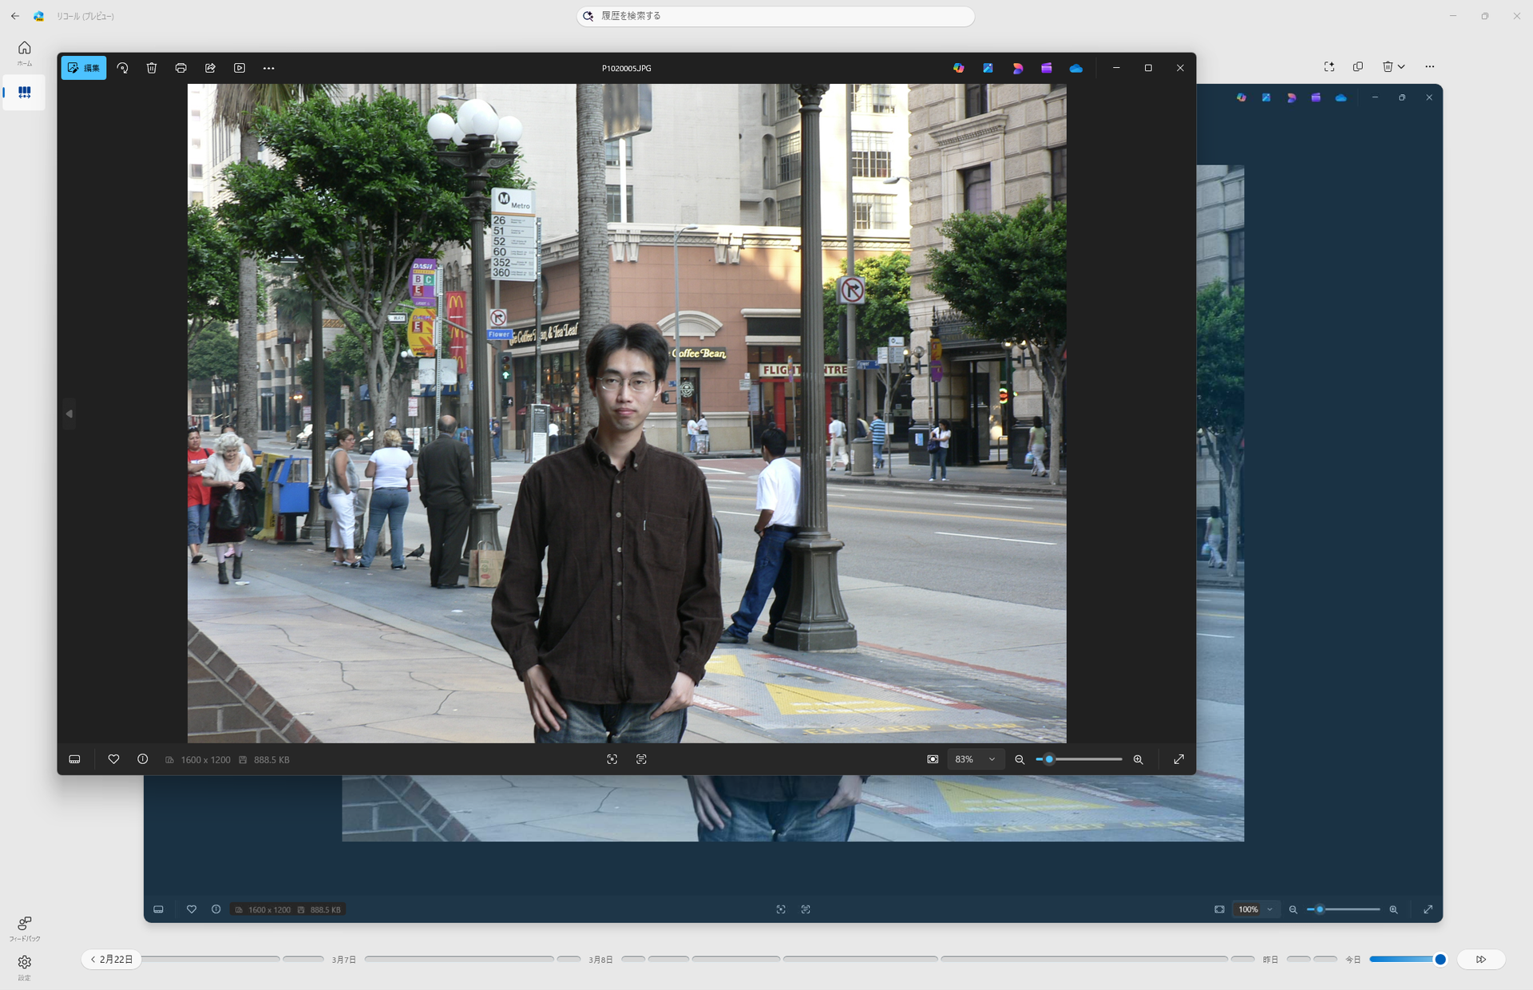Toggle the filmstrip view
Screen dimensions: 1533x990
[74, 759]
